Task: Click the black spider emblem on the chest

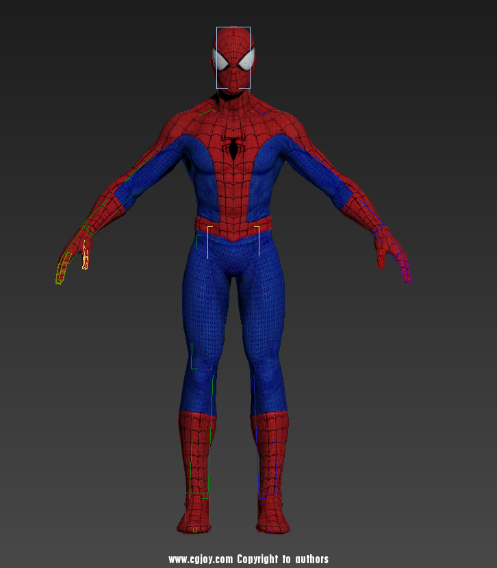Action: coord(233,147)
